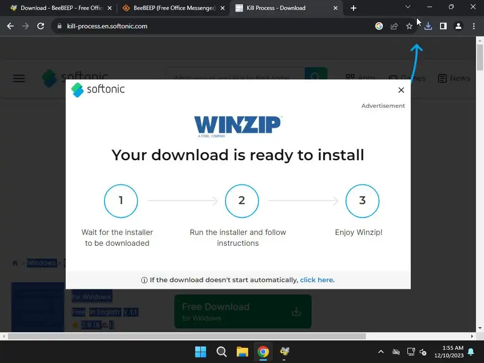Click the Free Download for Windows button
The image size is (484, 363).
[x=243, y=311]
